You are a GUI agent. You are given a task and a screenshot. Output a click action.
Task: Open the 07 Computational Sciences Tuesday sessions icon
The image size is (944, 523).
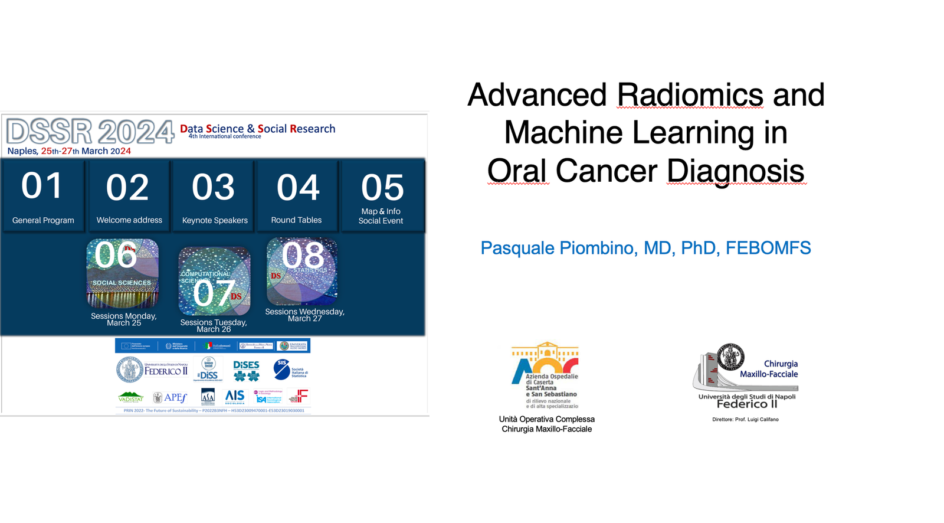coord(214,281)
